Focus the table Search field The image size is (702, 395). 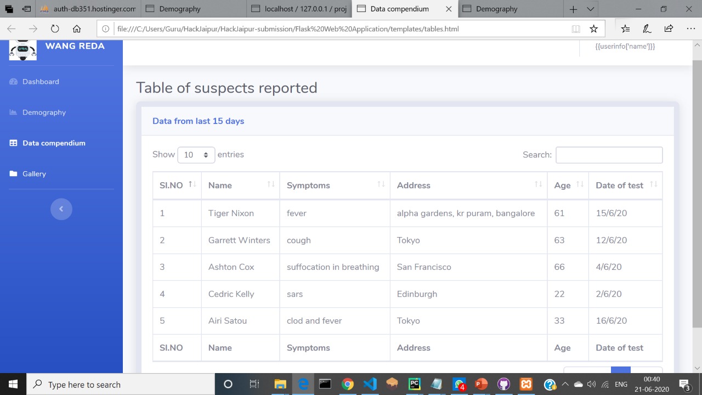[x=609, y=155]
